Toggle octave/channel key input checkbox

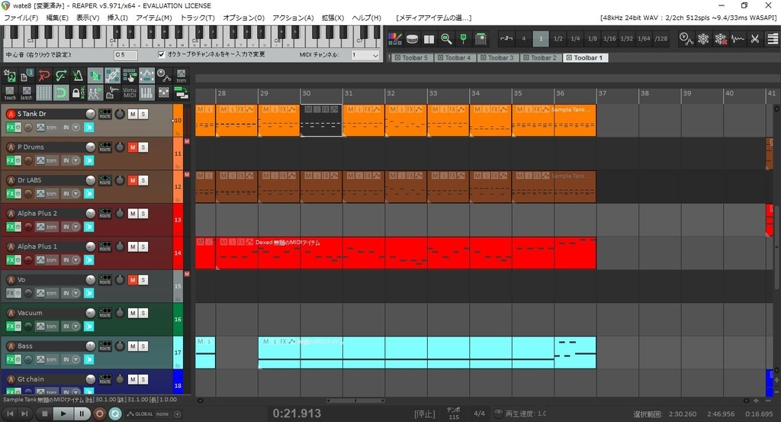click(x=162, y=54)
